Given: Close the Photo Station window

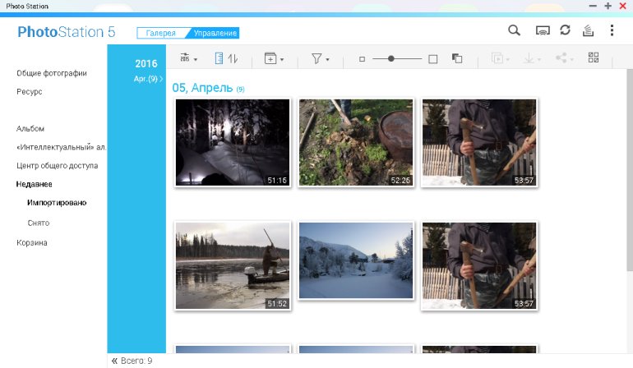Looking at the screenshot, I should coord(623,6).
